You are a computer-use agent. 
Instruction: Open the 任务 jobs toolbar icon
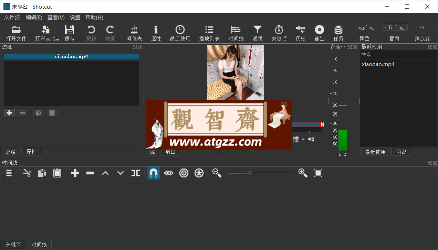click(338, 33)
